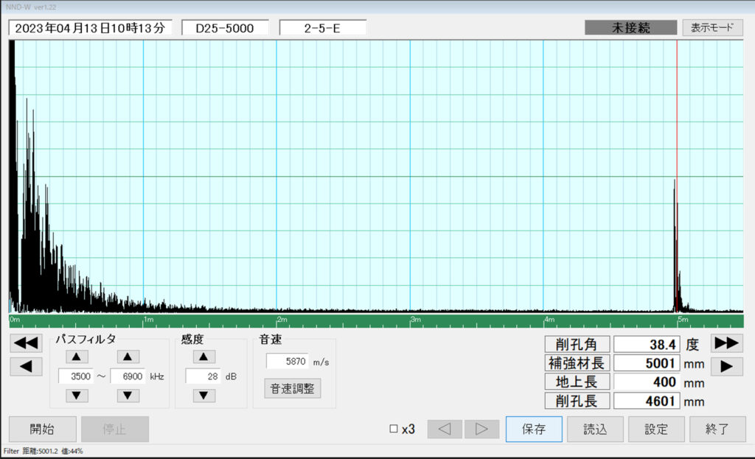Click the 音速調整 sound velocity adjust button
Screen dimensions: 755x459
292,388
